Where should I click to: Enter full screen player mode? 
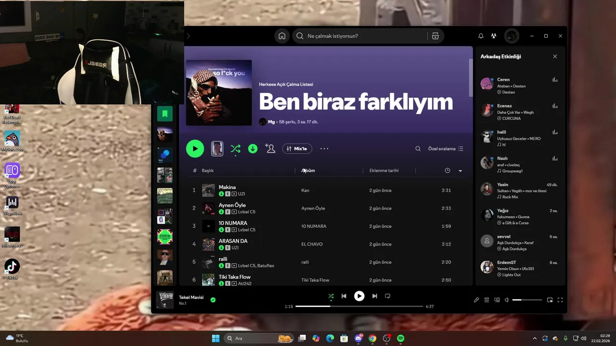[560, 300]
